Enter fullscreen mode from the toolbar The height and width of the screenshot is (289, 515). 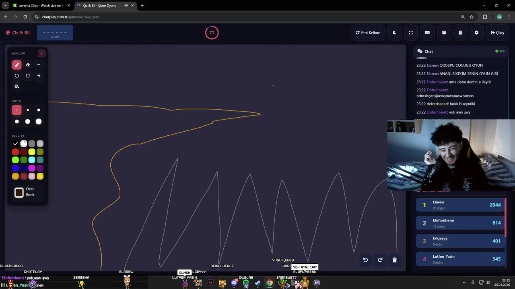point(411,33)
